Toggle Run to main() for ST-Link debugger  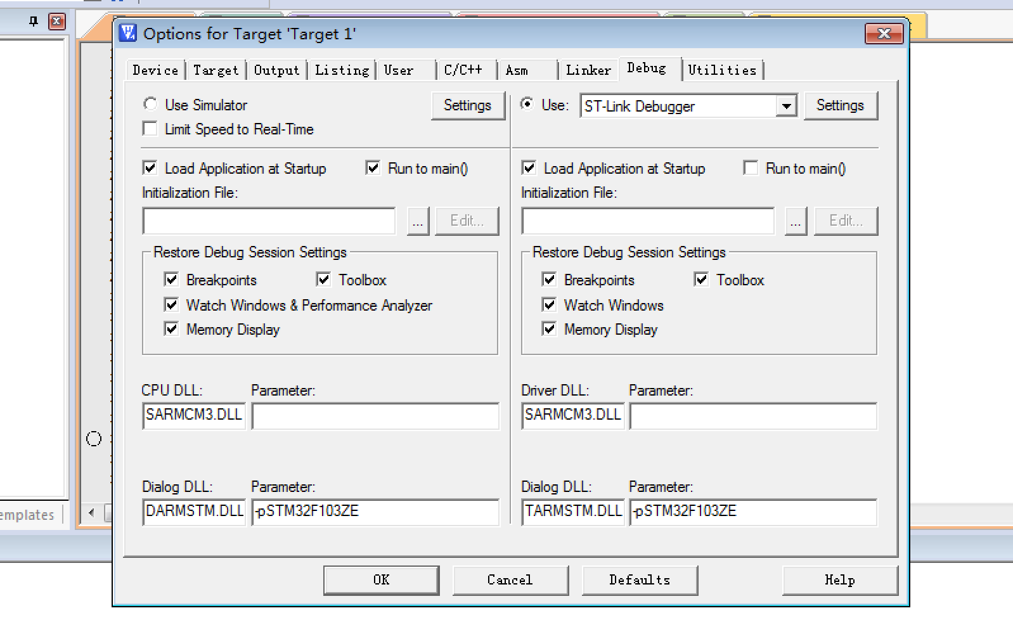[x=751, y=168]
